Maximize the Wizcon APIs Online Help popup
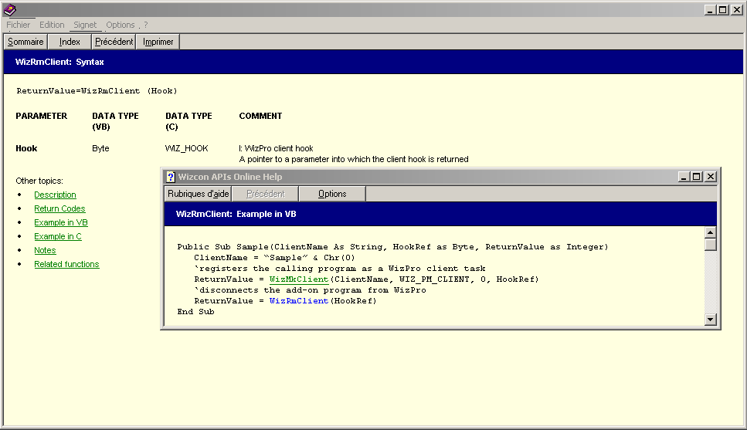Screen dimensions: 747x430 pos(697,177)
